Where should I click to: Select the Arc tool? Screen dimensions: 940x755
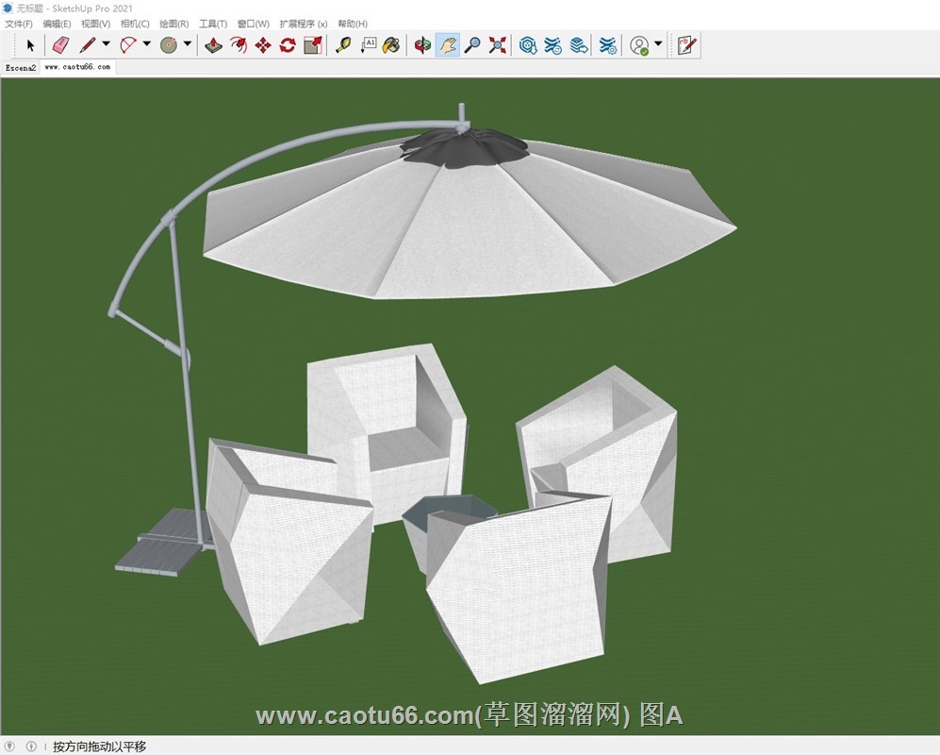pyautogui.click(x=128, y=45)
